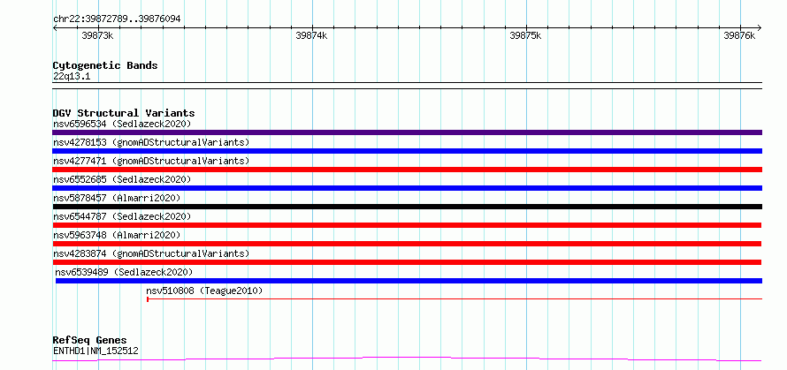Select the RefSeq Genes track title
This screenshot has width=787, height=370.
(x=89, y=341)
